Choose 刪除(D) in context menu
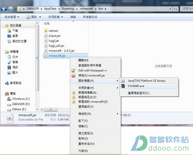The image size is (193, 155). [95, 138]
